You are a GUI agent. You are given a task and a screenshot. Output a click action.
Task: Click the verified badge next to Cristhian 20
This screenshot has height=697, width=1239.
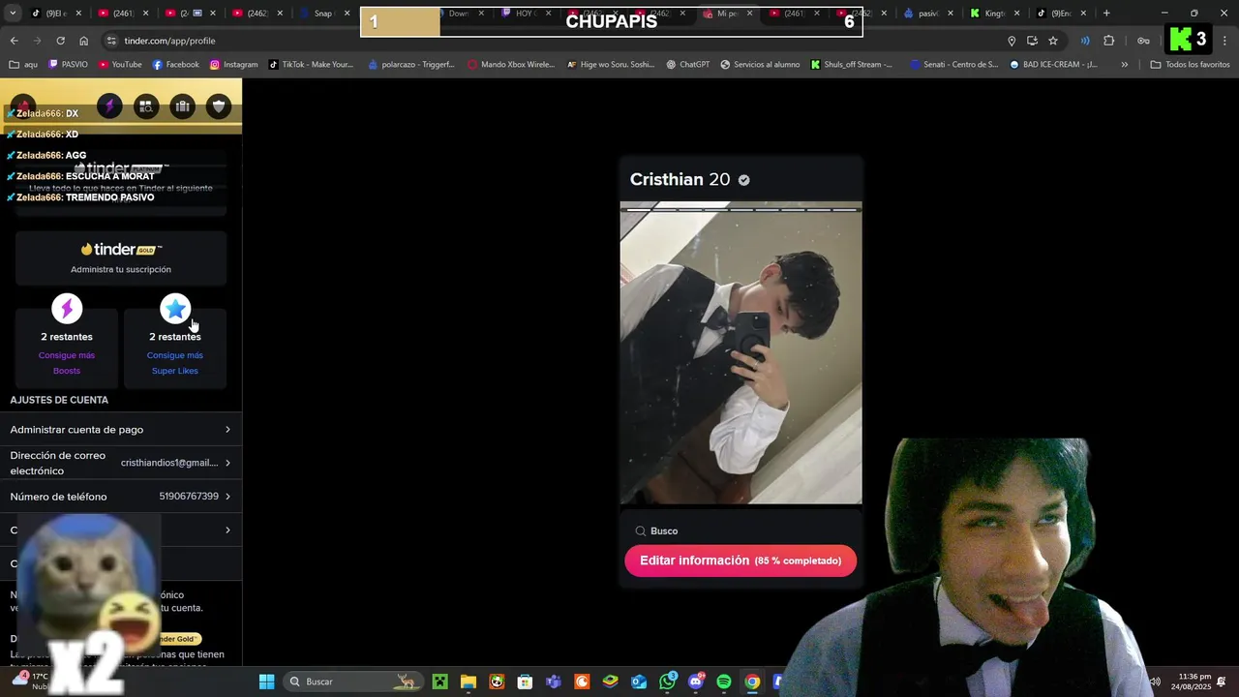(744, 180)
